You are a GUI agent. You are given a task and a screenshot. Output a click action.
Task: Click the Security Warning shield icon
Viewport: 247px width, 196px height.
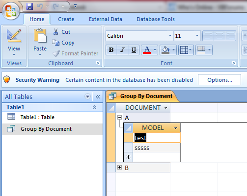7,79
